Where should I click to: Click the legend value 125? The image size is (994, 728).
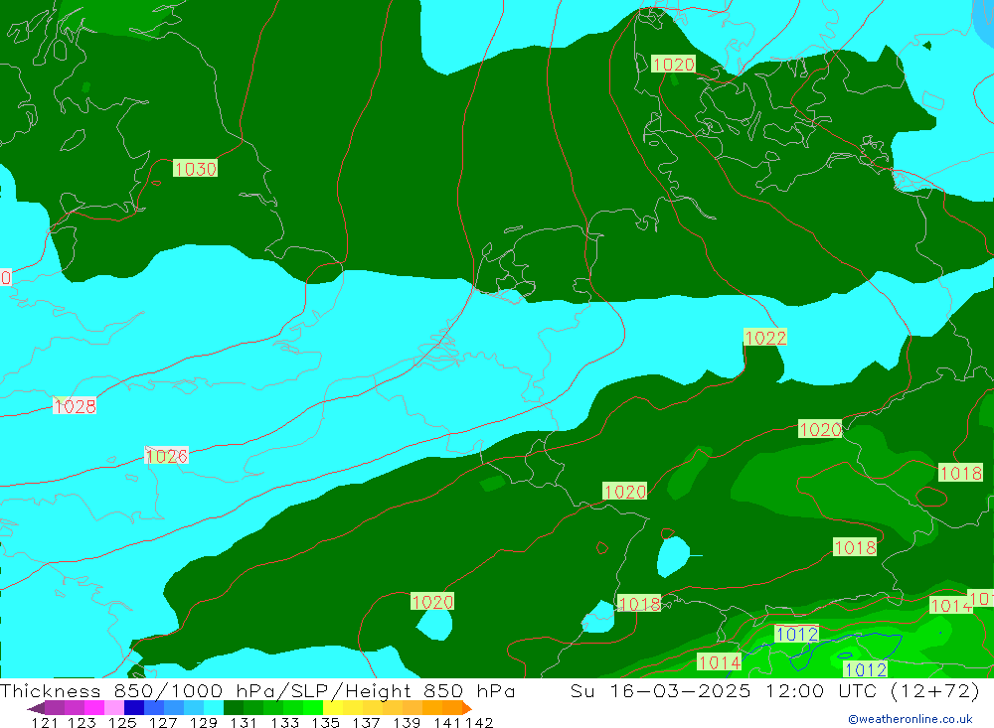[x=122, y=722]
